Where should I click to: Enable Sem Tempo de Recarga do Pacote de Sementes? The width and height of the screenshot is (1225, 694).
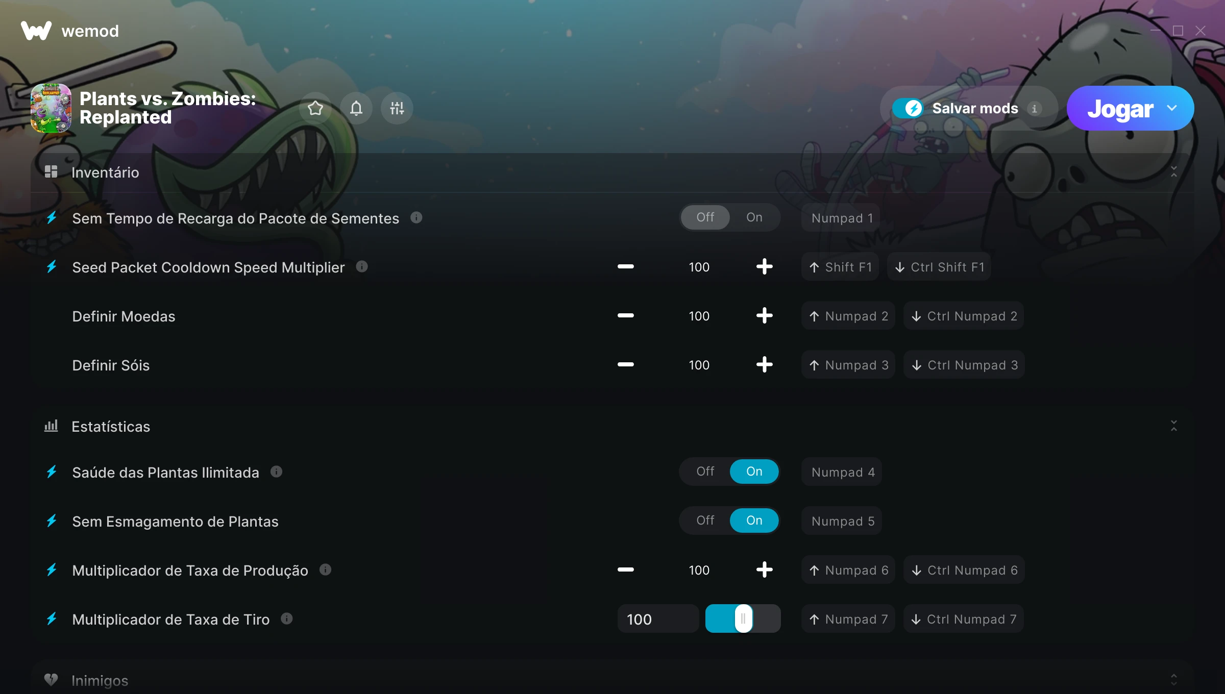(754, 217)
